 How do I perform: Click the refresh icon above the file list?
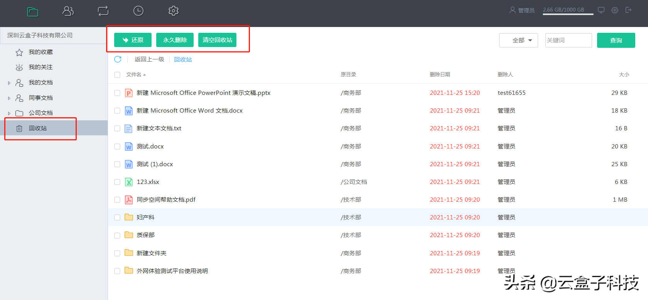point(118,59)
